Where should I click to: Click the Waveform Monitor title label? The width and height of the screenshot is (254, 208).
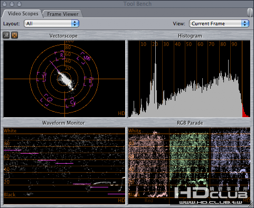tap(63, 123)
